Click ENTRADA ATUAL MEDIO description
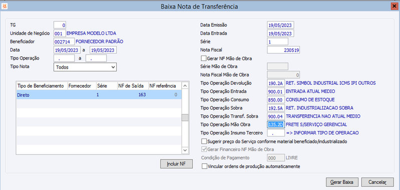Image resolution: width=400 pixels, height=190 pixels. (x=310, y=91)
